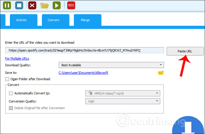Switch to the Convert tab
This screenshot has width=205, height=134.
[x=56, y=20]
